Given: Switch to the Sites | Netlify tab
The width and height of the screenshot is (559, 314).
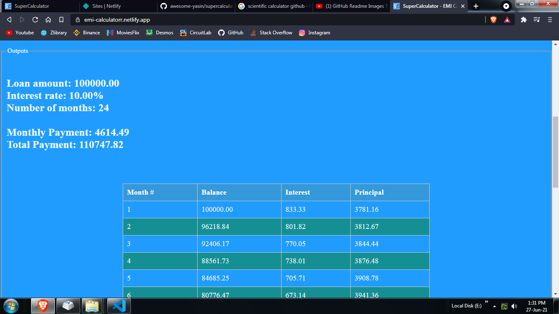Looking at the screenshot, I should point(117,6).
